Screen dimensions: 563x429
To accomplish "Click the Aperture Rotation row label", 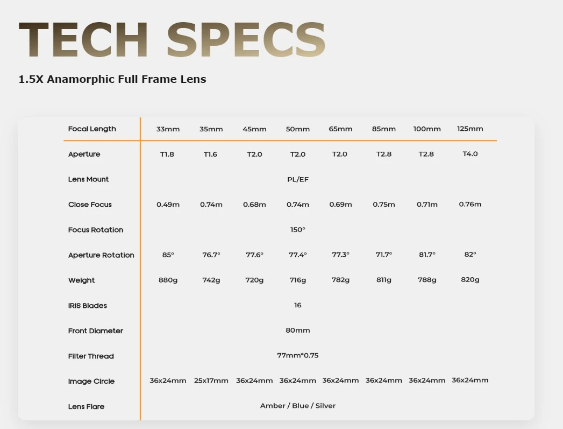I will (x=101, y=255).
